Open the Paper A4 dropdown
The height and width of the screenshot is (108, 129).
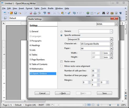click(111, 48)
